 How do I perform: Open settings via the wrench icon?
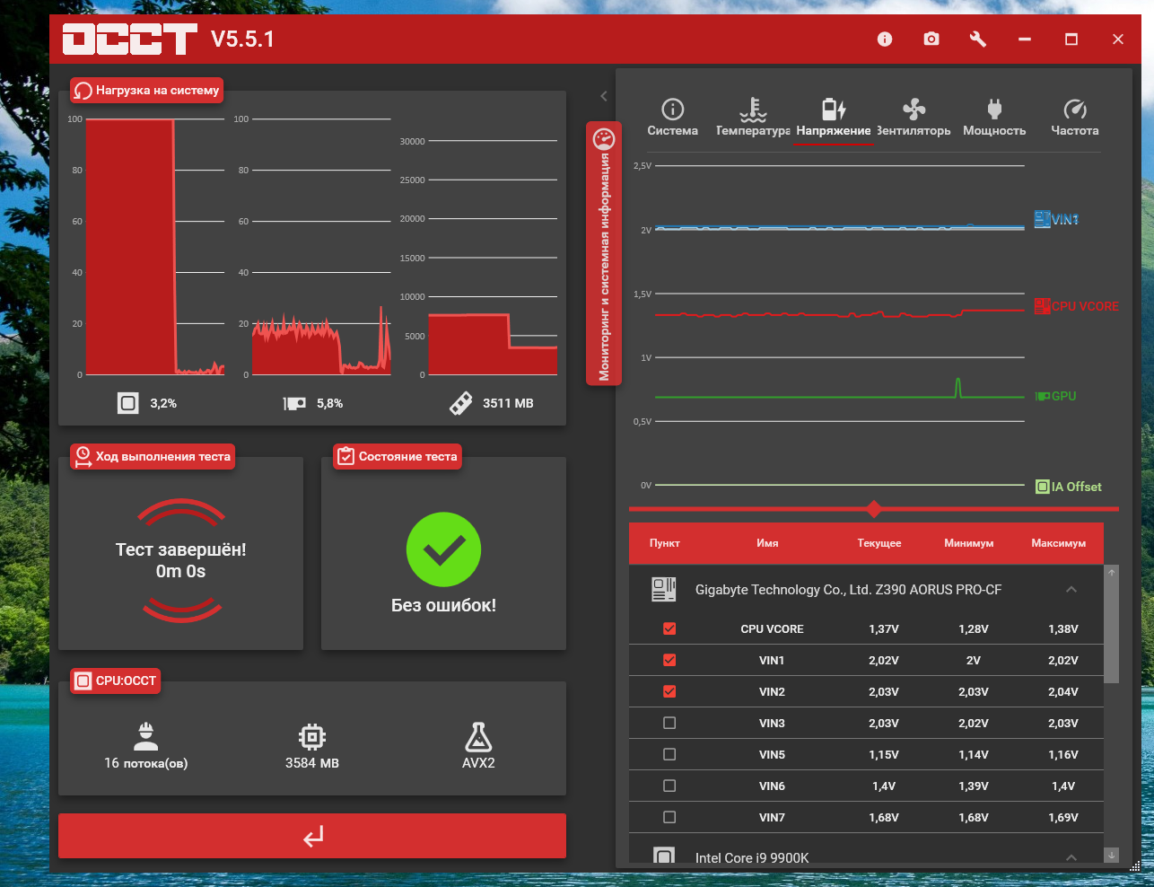click(x=978, y=40)
